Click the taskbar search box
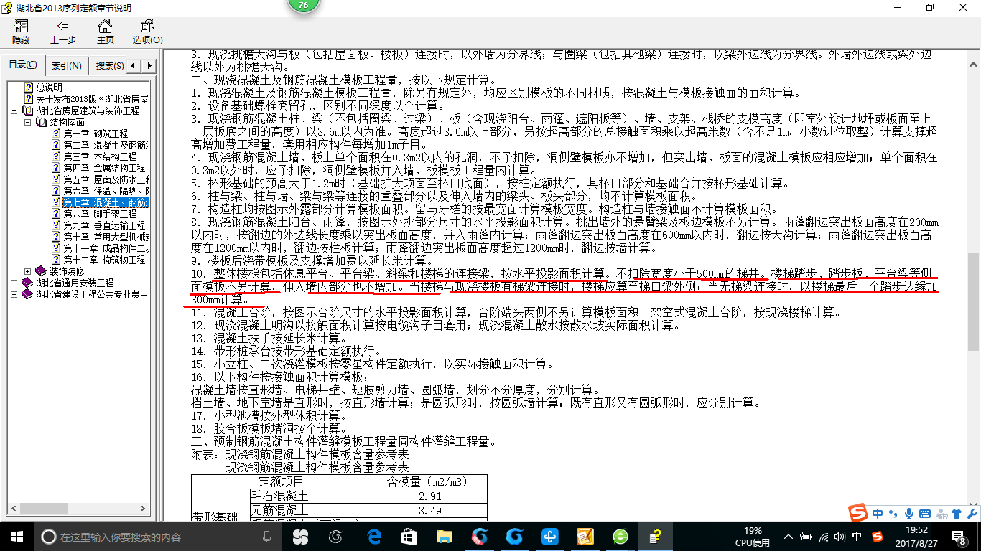This screenshot has width=981, height=551. (158, 536)
